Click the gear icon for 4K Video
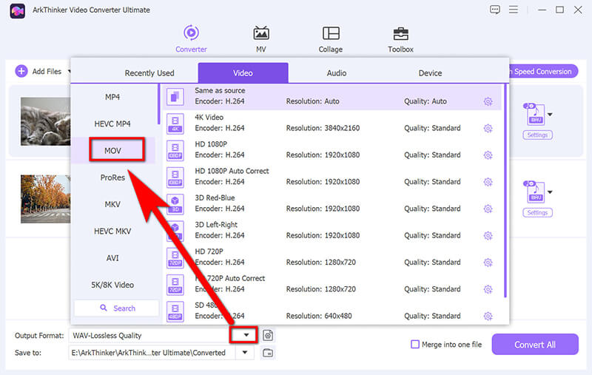This screenshot has width=592, height=375. pos(488,128)
